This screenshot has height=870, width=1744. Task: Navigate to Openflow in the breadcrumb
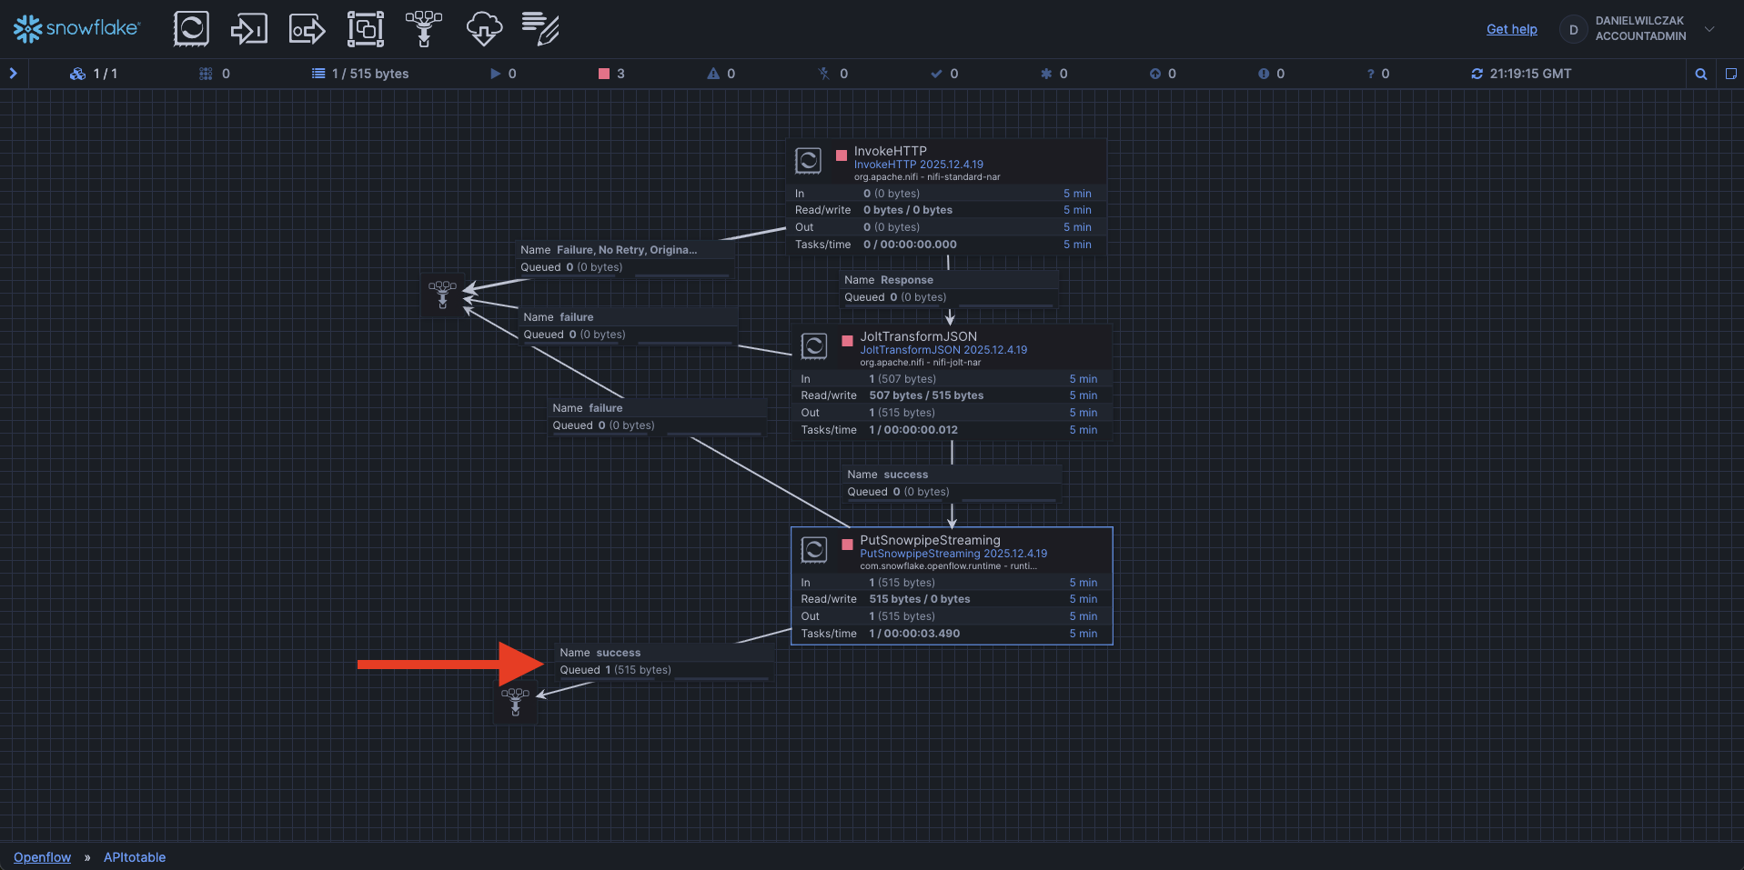tap(42, 857)
